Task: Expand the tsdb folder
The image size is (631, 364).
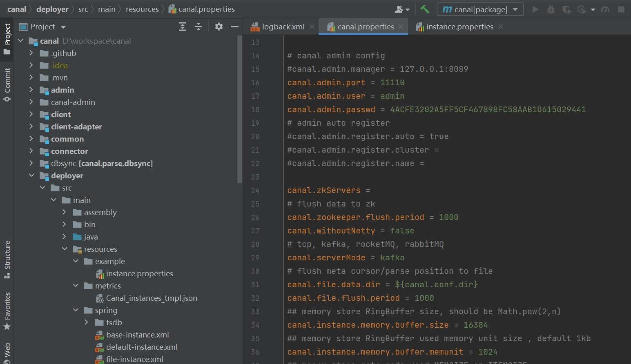Action: point(86,322)
